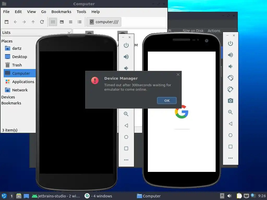
Task: Click the volume icon in system tray
Action: (x=229, y=196)
